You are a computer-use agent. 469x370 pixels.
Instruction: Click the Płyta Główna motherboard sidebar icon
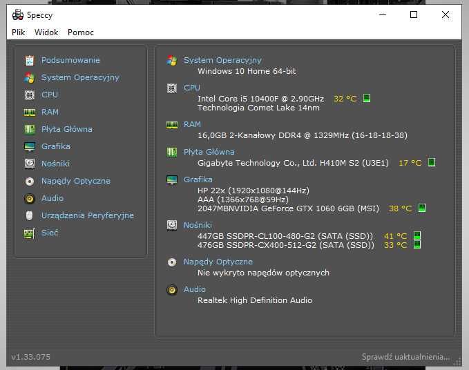point(29,129)
